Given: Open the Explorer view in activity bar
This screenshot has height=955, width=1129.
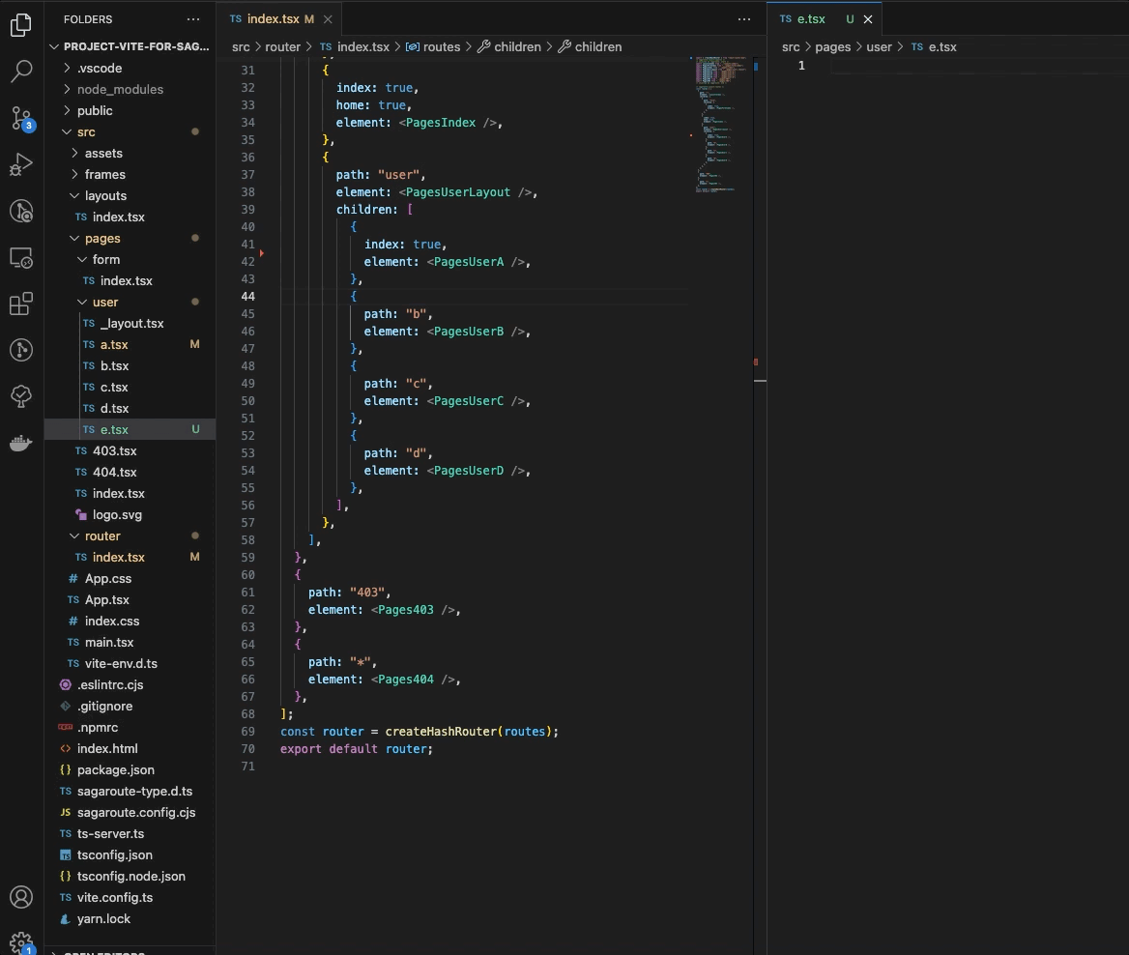Looking at the screenshot, I should pyautogui.click(x=21, y=25).
